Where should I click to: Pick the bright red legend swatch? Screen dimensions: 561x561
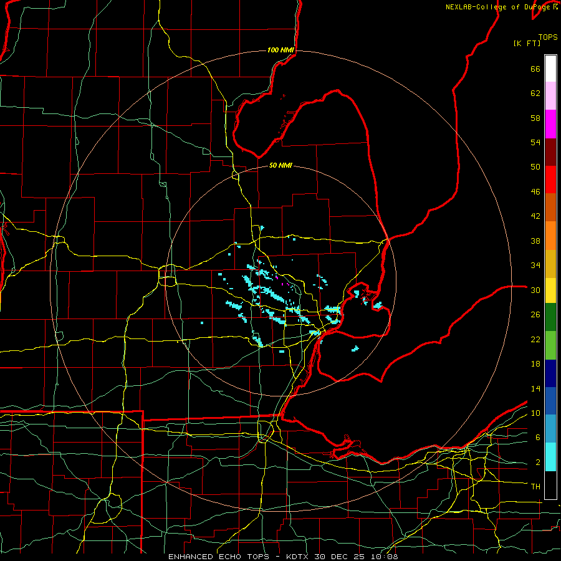pyautogui.click(x=550, y=180)
